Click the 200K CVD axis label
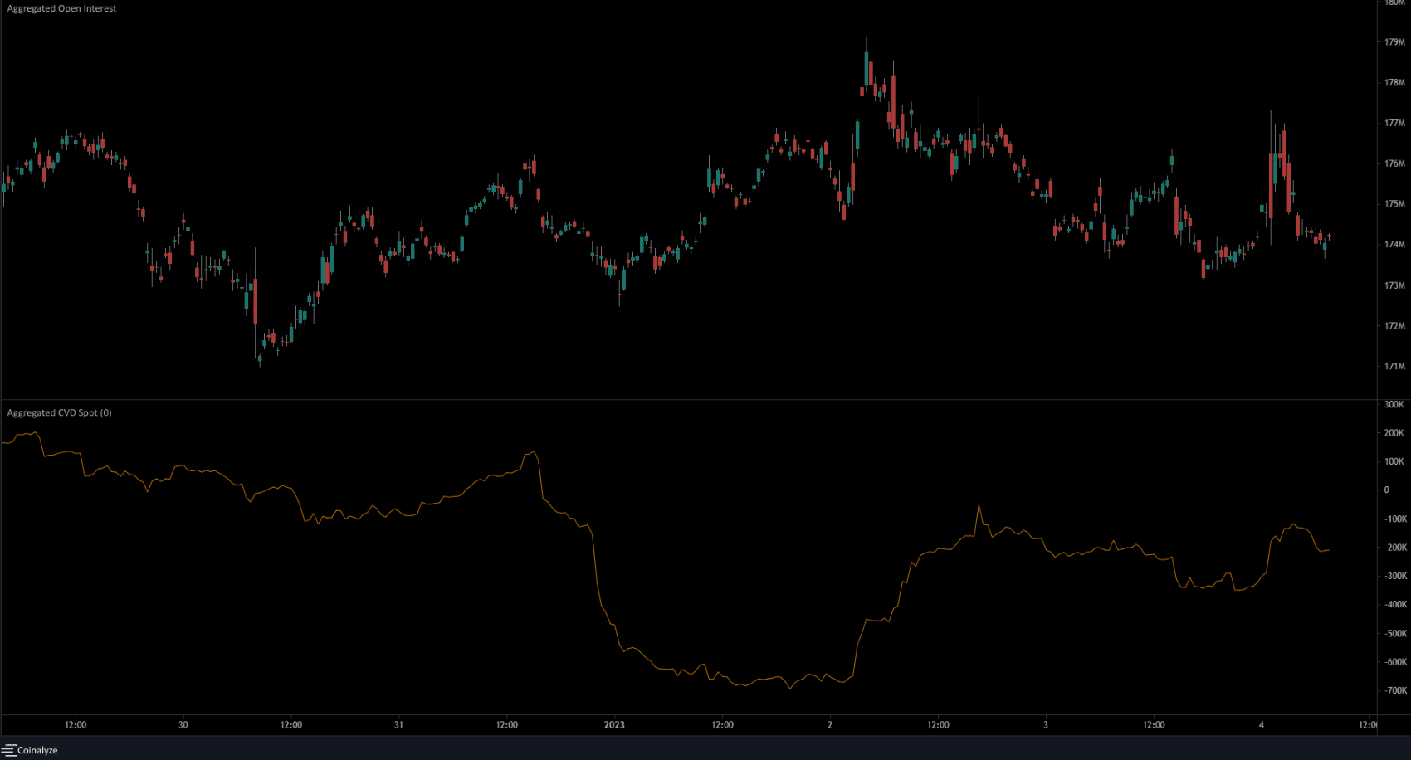The width and height of the screenshot is (1411, 760). tap(1394, 433)
